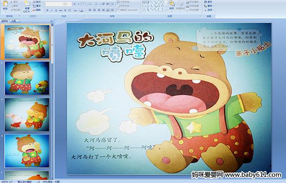Select the oval shape in shapes gallery

[163, 2]
